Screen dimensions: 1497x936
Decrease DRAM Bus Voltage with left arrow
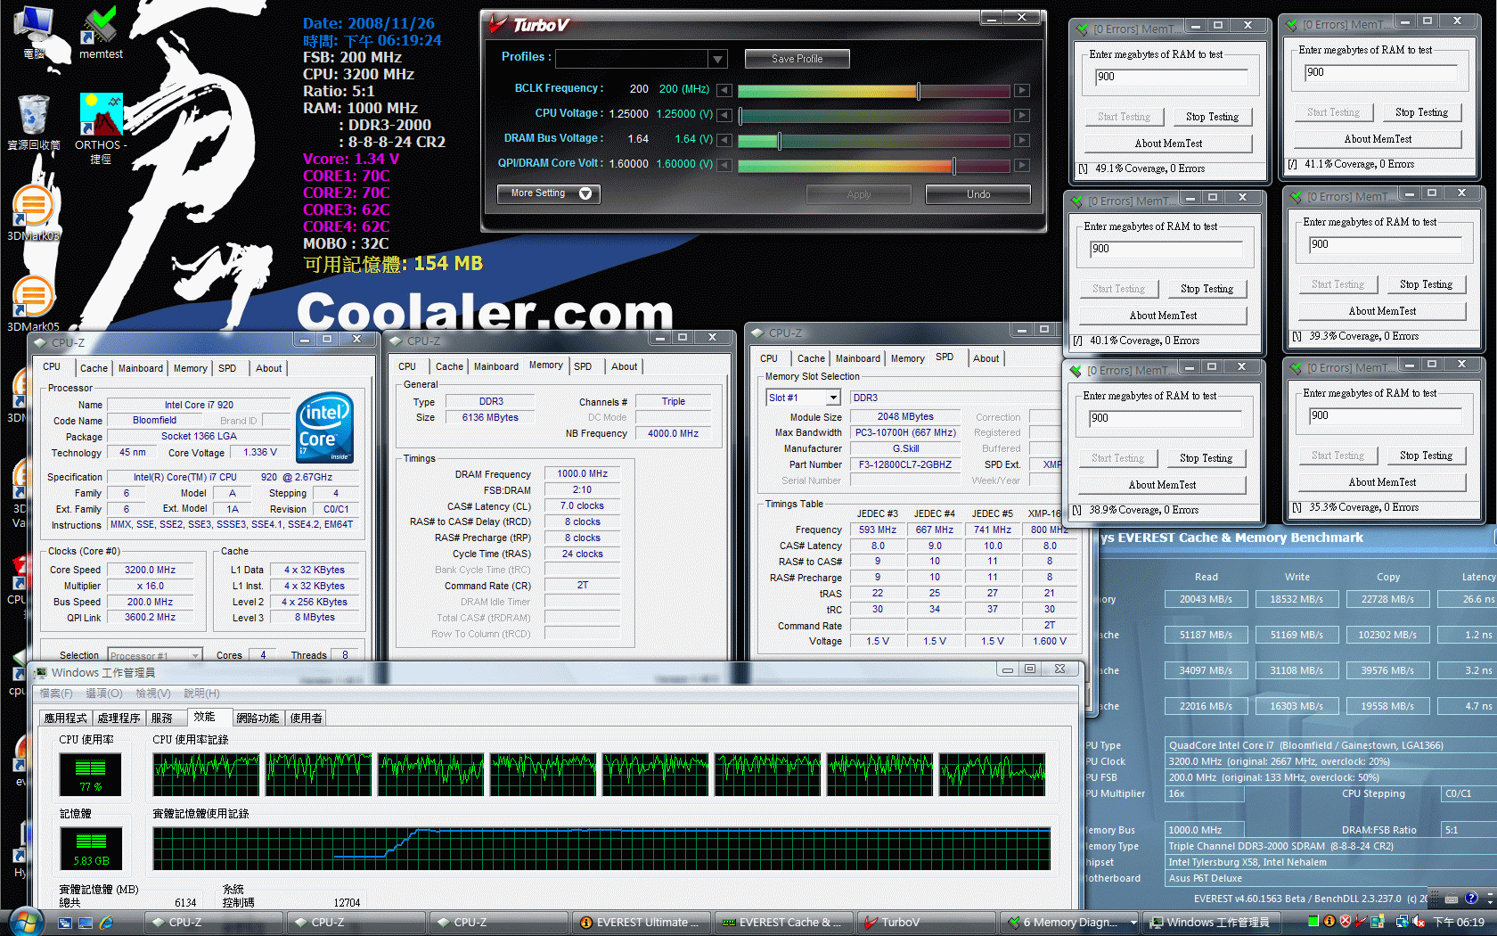(x=724, y=140)
